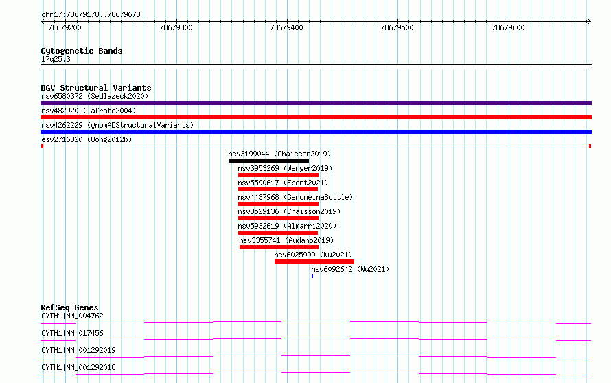The height and width of the screenshot is (383, 611).
Task: Click ruler position 78679200
Action: (x=65, y=27)
